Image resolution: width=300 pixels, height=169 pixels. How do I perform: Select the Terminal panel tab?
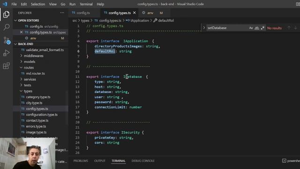click(x=119, y=161)
